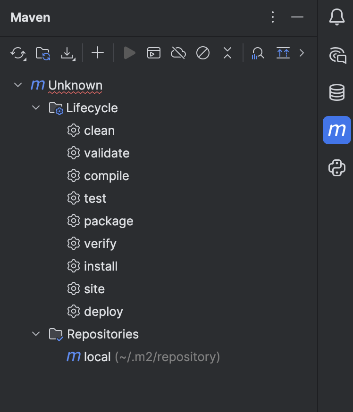Image resolution: width=353 pixels, height=412 pixels.
Task: Collapse the Unknown project node
Action: 18,85
